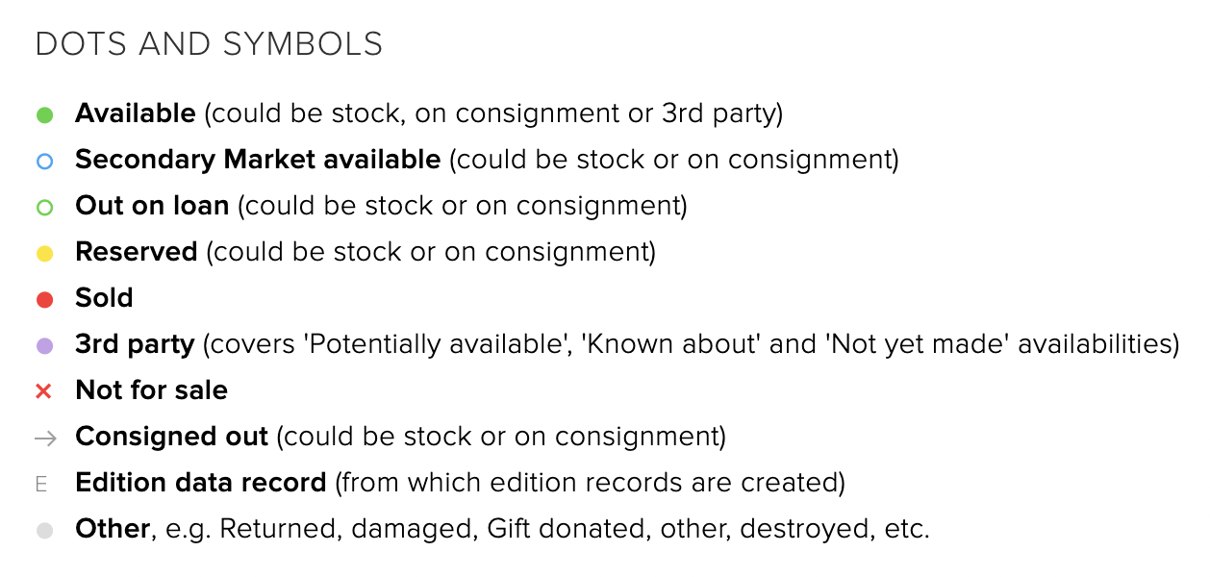Click the Edition data record label

[201, 483]
